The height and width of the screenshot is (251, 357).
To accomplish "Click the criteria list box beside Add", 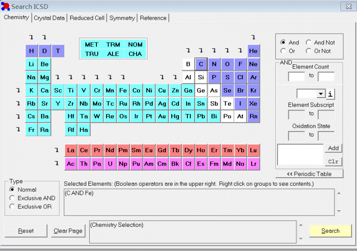I will click(x=300, y=155).
